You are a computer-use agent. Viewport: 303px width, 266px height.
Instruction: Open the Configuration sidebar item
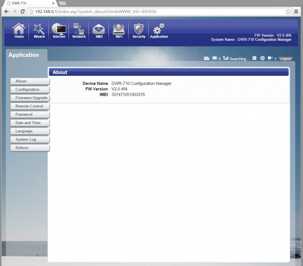[30, 89]
